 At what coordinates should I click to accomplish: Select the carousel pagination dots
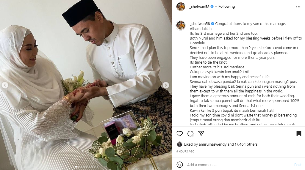coord(85,167)
